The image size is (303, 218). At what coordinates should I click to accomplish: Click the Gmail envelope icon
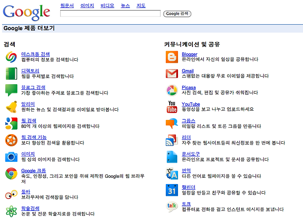(172, 73)
